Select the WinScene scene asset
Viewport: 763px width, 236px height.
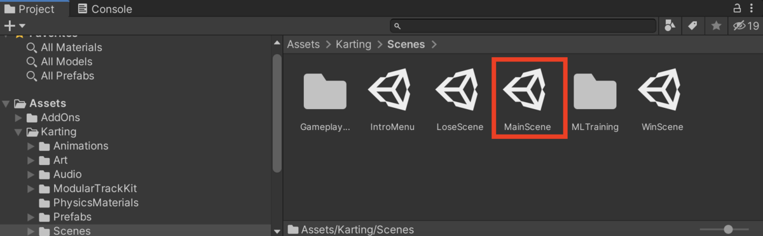[663, 91]
